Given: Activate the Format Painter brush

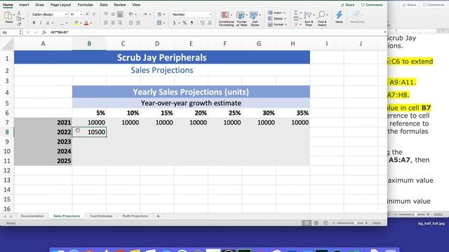Looking at the screenshot, I should click(19, 24).
